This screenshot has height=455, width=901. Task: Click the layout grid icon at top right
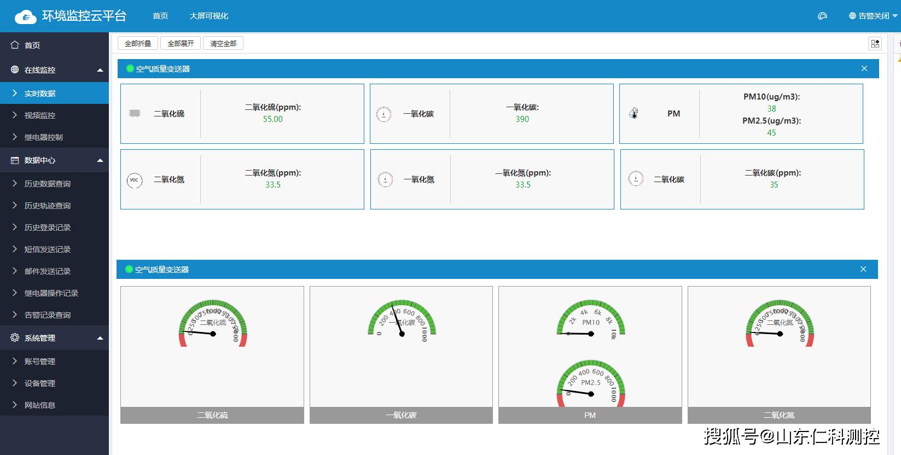click(875, 44)
